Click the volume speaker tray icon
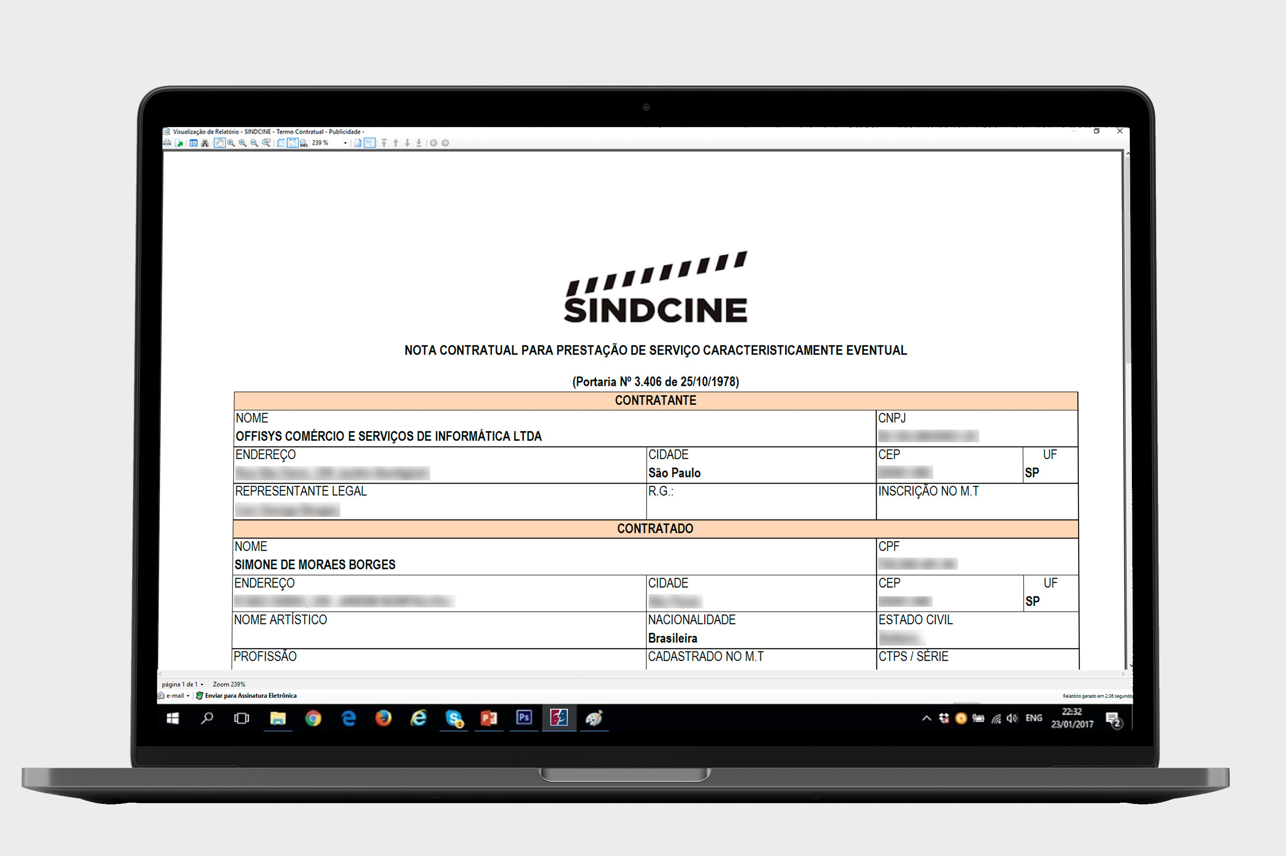The width and height of the screenshot is (1286, 856). [1012, 719]
